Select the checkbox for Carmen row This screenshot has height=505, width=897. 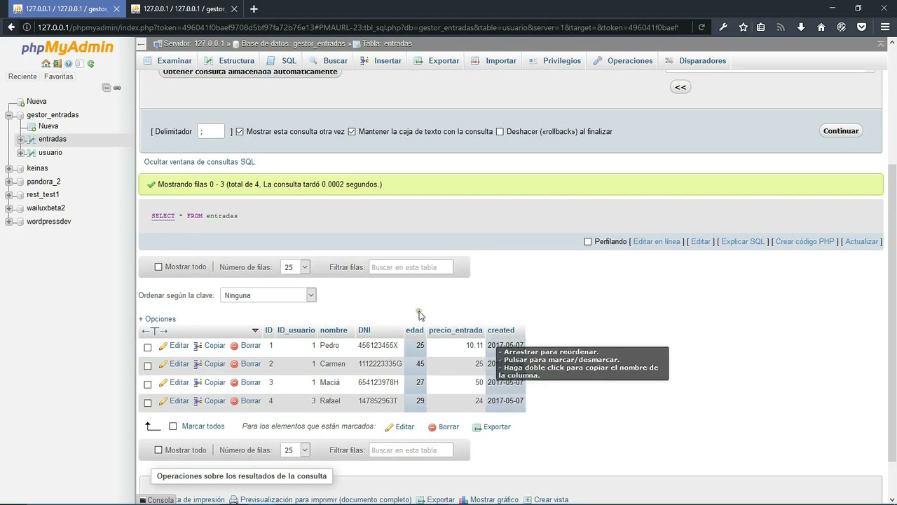click(x=148, y=365)
